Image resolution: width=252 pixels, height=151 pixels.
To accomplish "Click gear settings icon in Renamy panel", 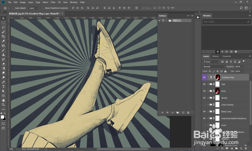I will [x=231, y=52].
